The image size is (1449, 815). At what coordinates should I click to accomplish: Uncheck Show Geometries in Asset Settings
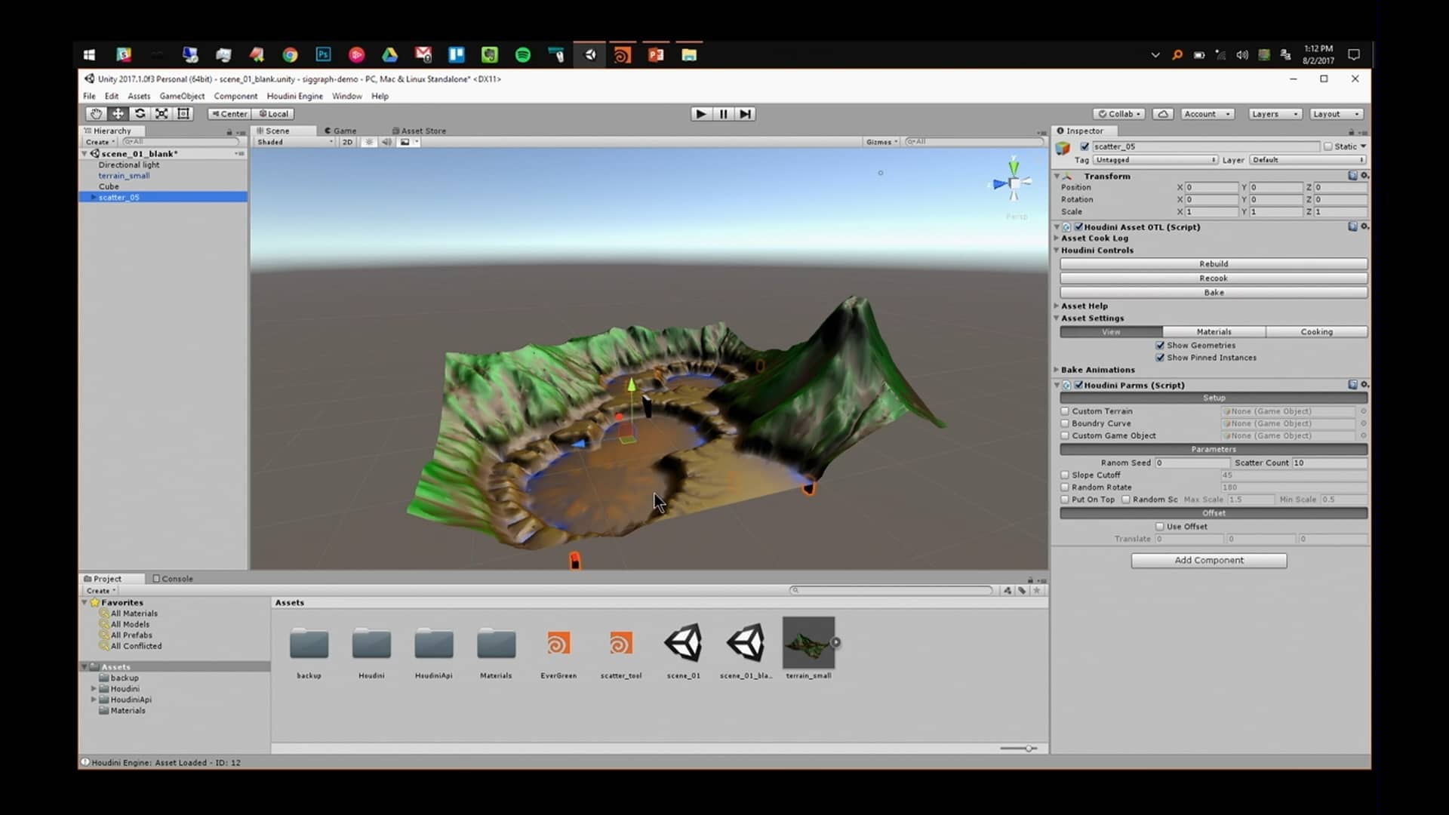(1161, 345)
